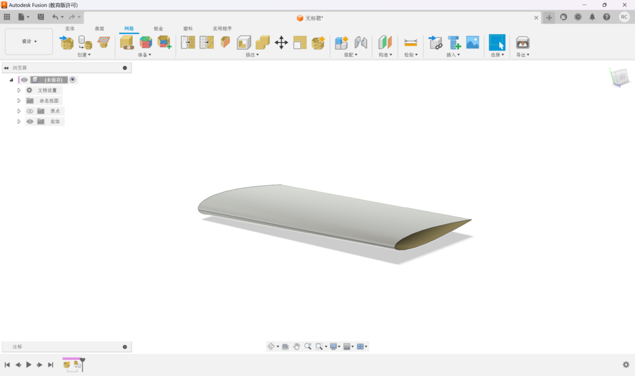
Task: Click the Measure ruler icon
Action: (411, 42)
